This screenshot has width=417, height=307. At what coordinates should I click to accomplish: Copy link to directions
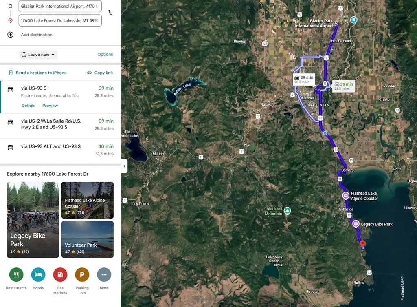(100, 73)
